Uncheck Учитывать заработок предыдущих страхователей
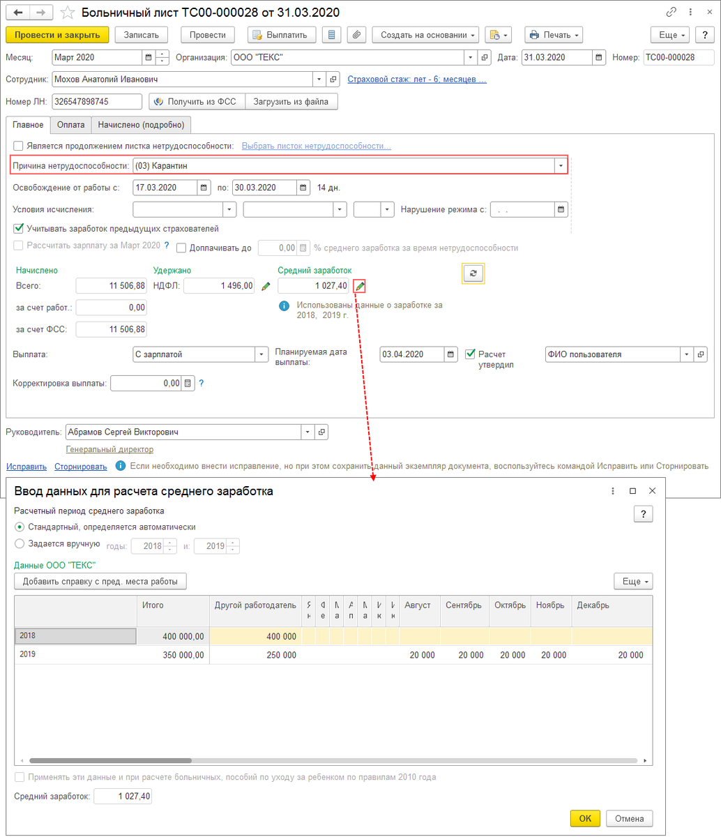The height and width of the screenshot is (837, 721). [19, 228]
